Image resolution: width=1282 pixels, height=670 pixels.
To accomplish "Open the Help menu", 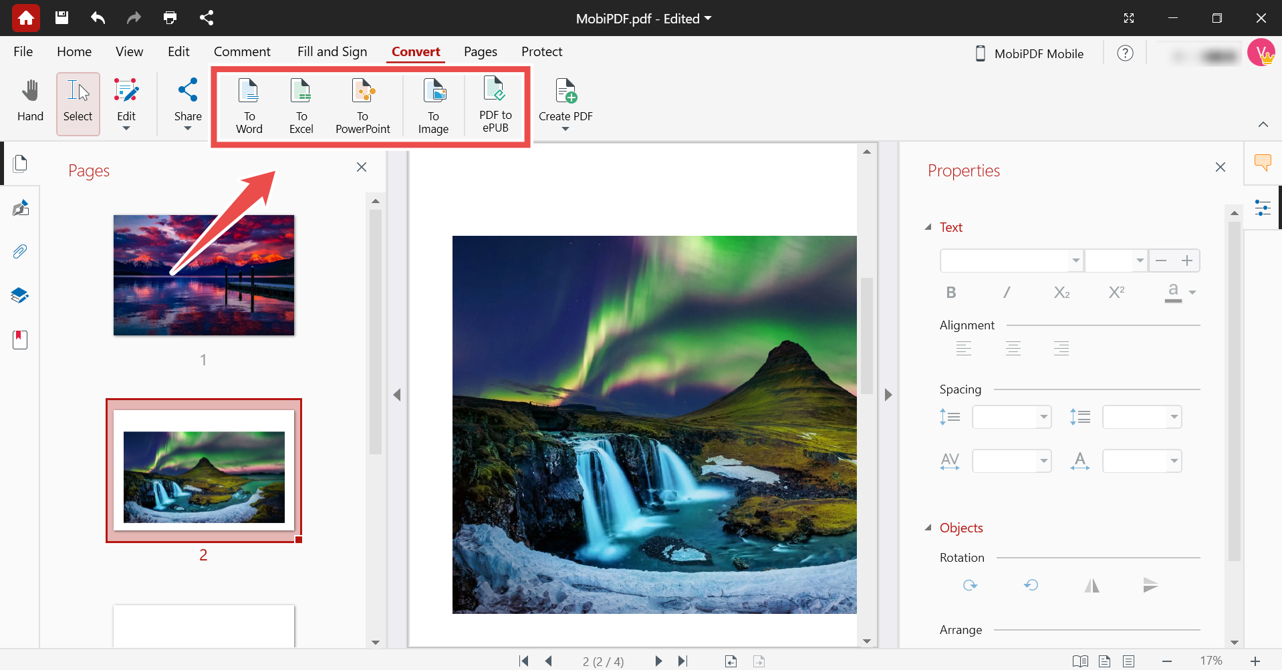I will click(1126, 53).
